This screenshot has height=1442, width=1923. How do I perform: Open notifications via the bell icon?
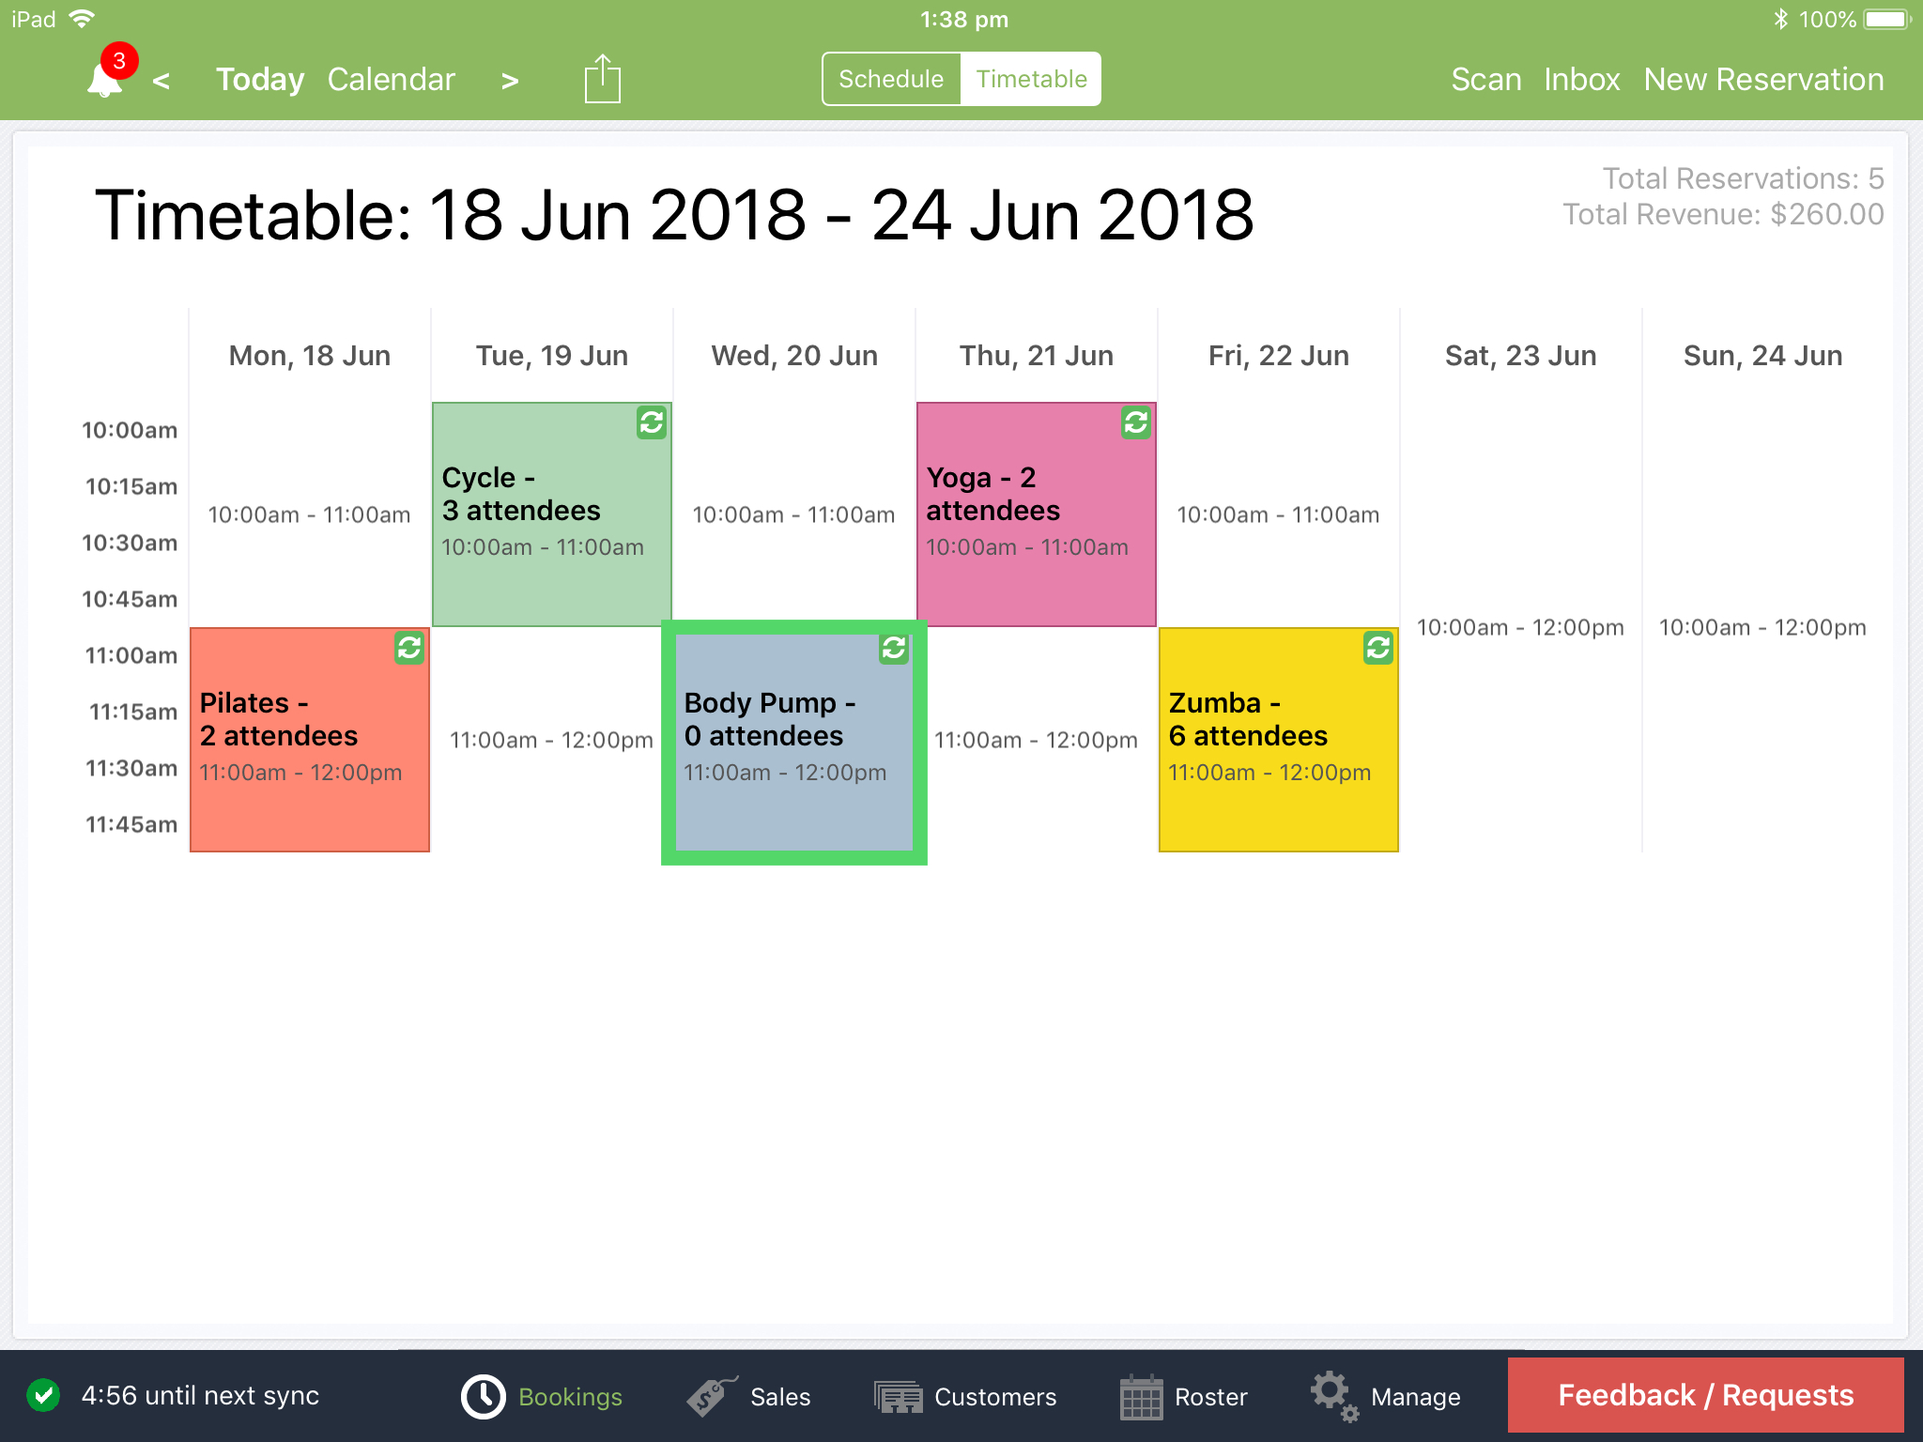(103, 77)
